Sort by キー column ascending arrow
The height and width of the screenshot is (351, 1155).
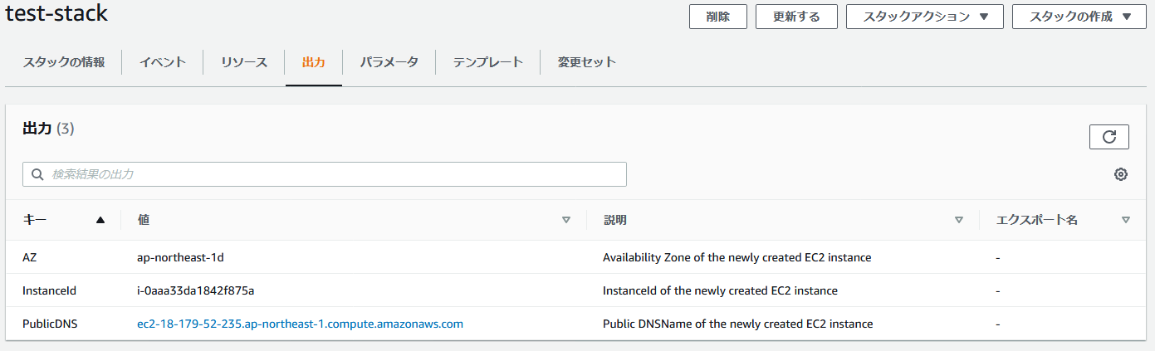pos(100,220)
